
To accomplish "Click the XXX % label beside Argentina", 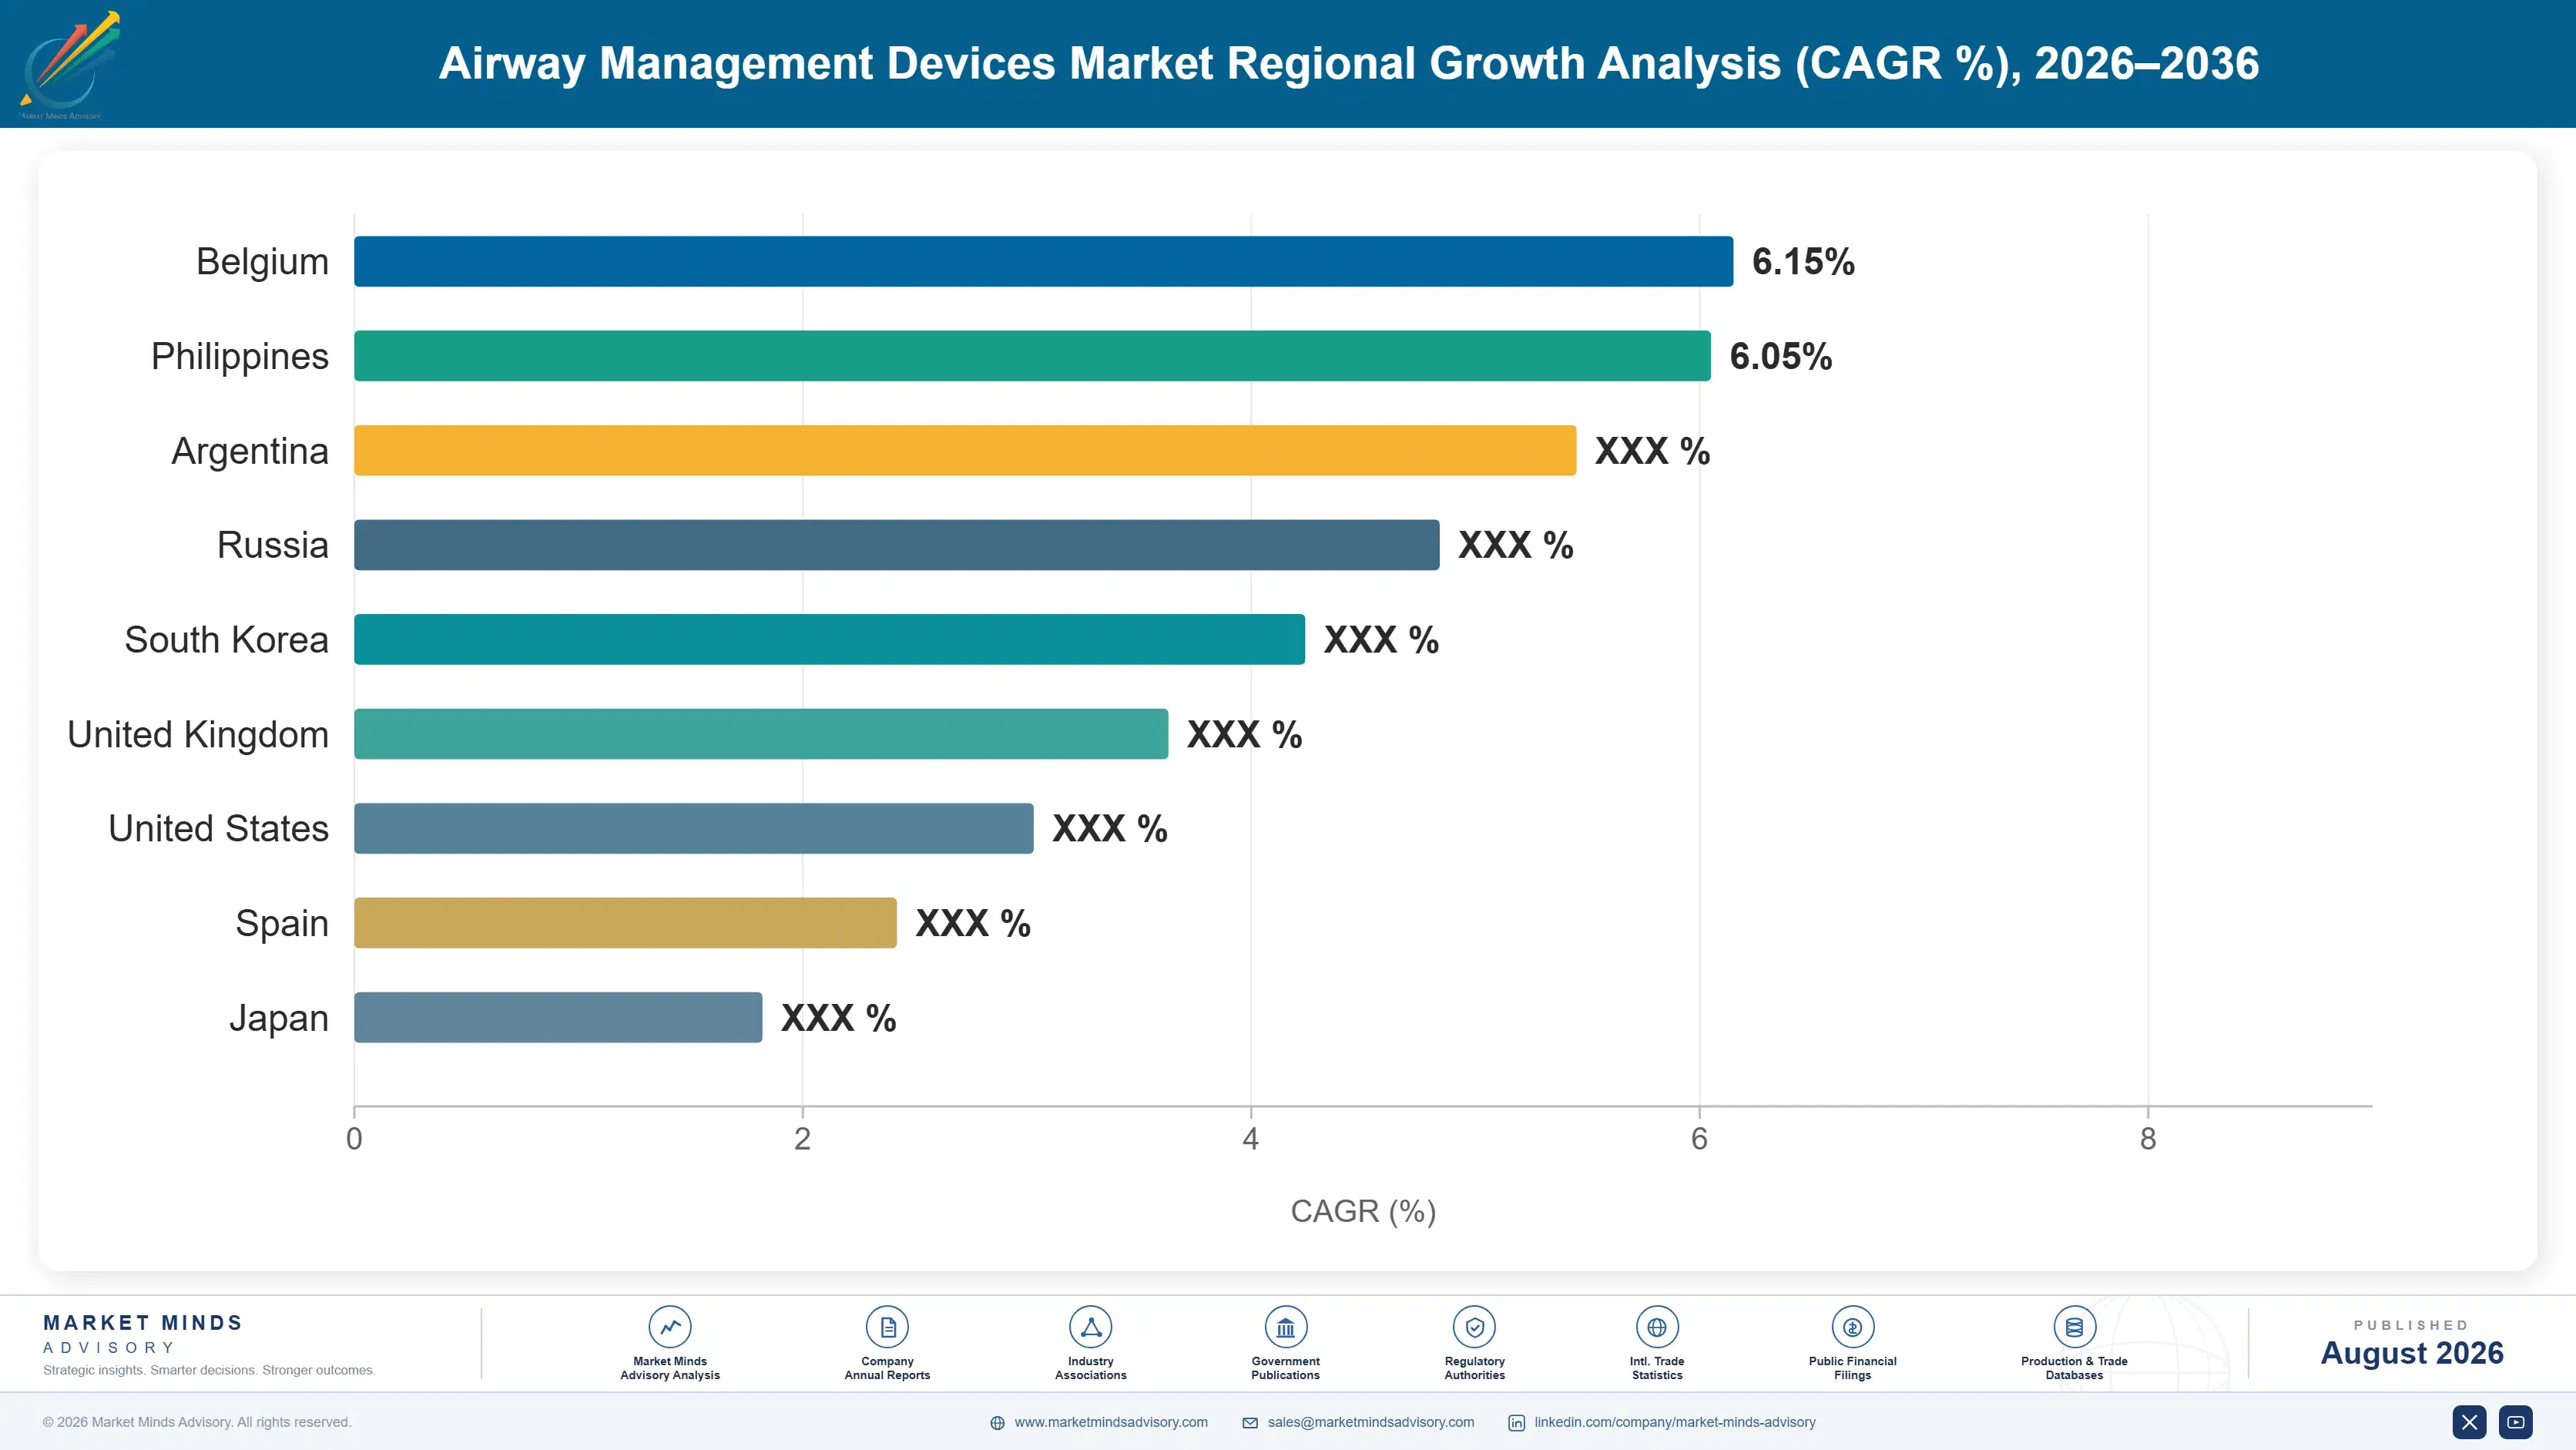I will pyautogui.click(x=1652, y=450).
